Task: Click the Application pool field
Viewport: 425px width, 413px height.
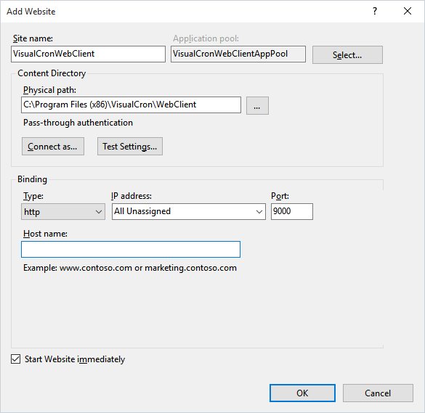Action: [238, 54]
